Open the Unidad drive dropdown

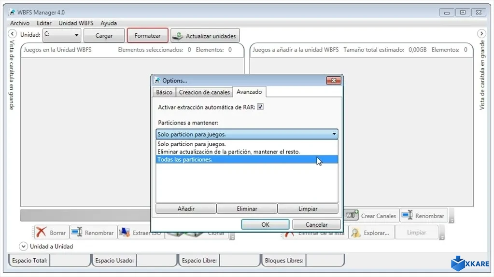[62, 35]
